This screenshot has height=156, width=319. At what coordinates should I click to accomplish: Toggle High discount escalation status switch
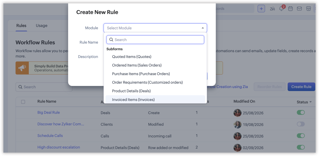click(x=301, y=147)
